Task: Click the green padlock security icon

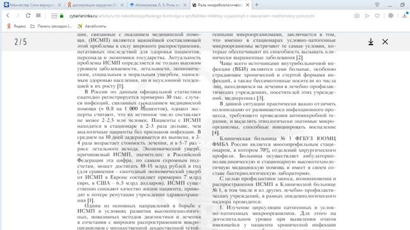Action: click(x=61, y=16)
